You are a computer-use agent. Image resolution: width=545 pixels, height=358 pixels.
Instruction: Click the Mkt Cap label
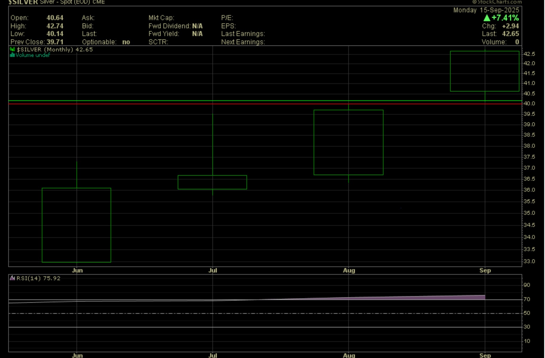[161, 18]
